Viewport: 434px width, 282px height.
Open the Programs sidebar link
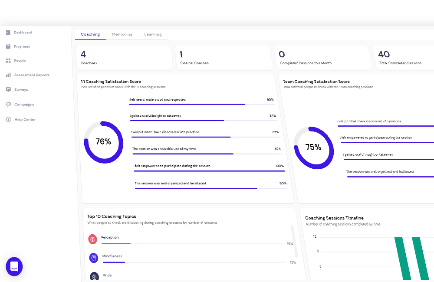pyautogui.click(x=22, y=46)
